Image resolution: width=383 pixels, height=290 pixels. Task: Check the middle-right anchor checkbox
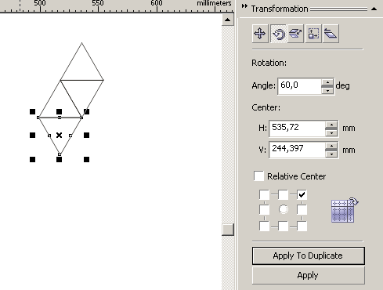click(302, 209)
